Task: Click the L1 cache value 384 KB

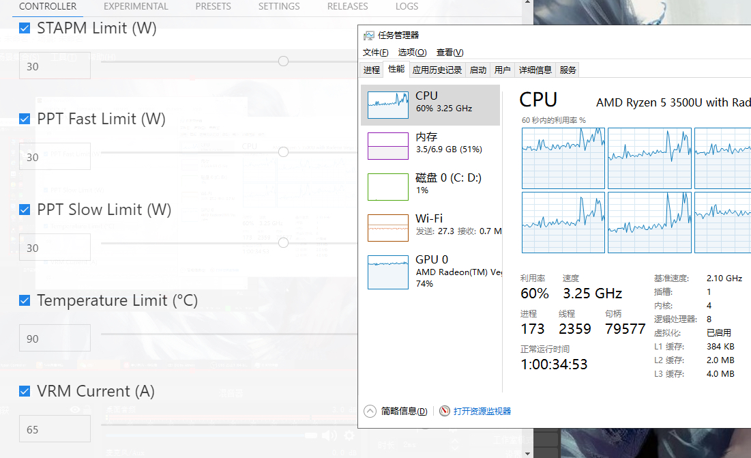Action: (720, 346)
